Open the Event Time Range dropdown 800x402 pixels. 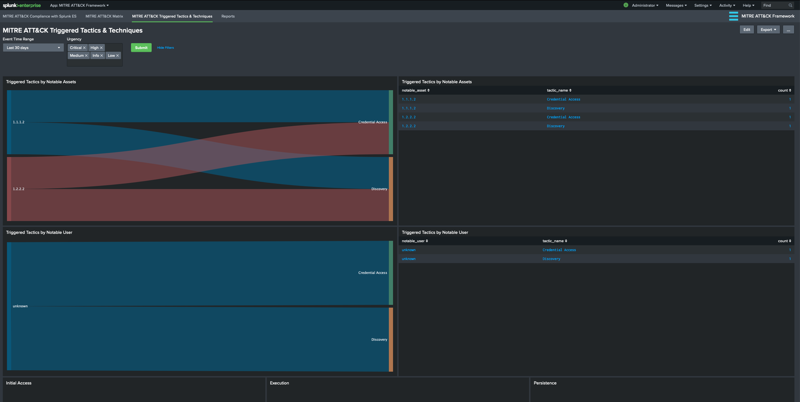(33, 47)
